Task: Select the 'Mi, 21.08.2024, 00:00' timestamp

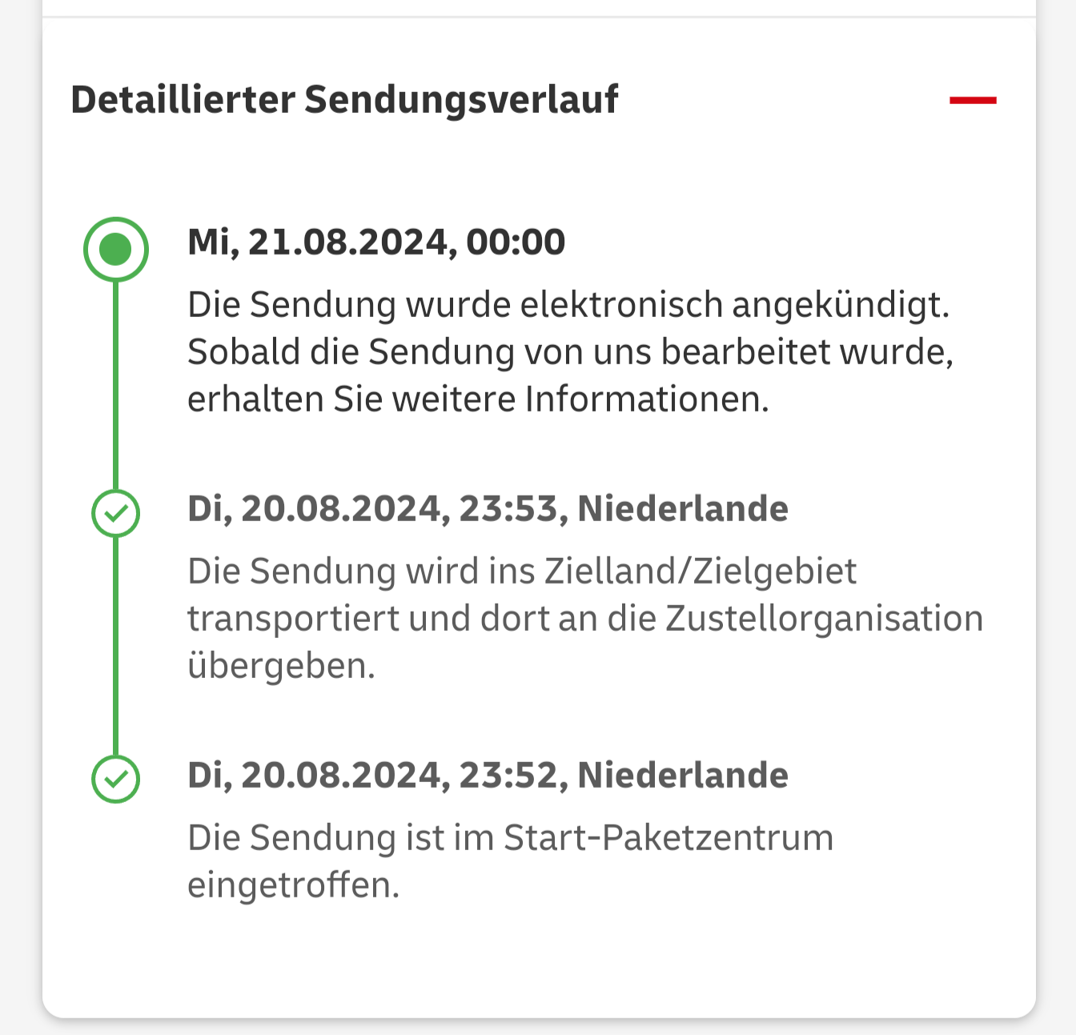Action: coord(376,242)
